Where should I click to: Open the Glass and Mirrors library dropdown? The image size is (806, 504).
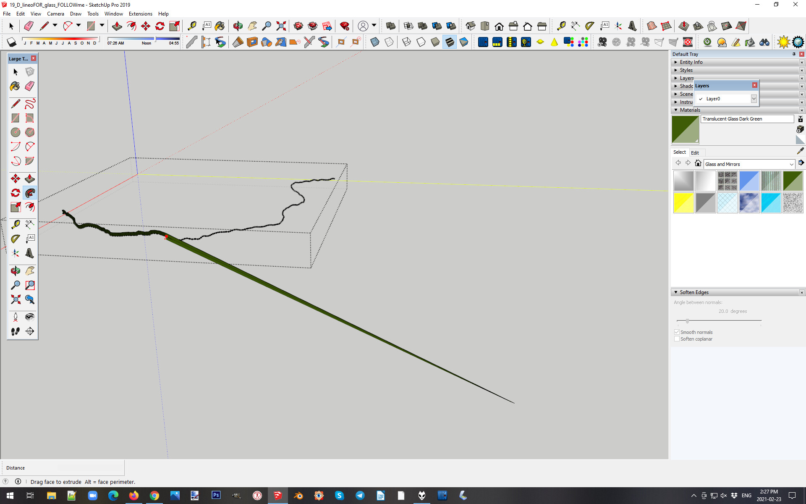click(x=791, y=164)
